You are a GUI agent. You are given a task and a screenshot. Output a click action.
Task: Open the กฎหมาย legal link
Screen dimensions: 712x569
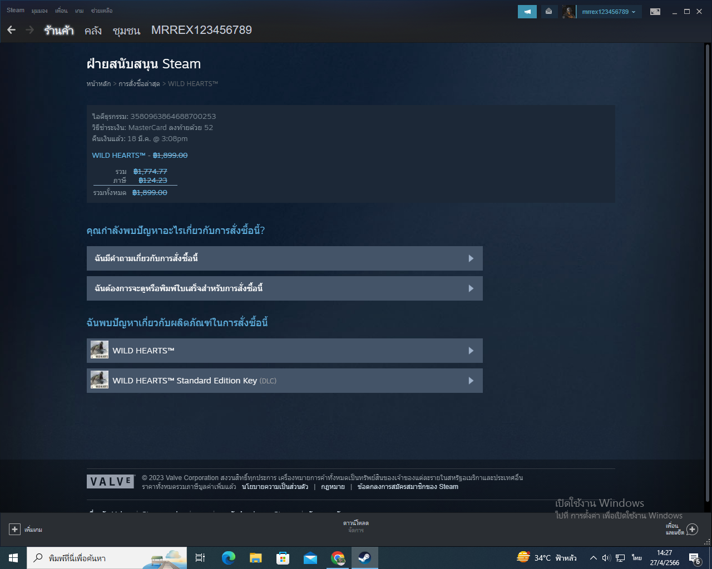[333, 487]
